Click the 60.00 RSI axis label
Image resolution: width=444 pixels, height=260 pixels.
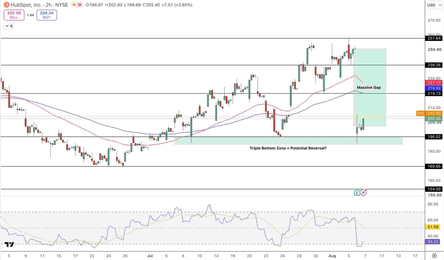pyautogui.click(x=433, y=220)
